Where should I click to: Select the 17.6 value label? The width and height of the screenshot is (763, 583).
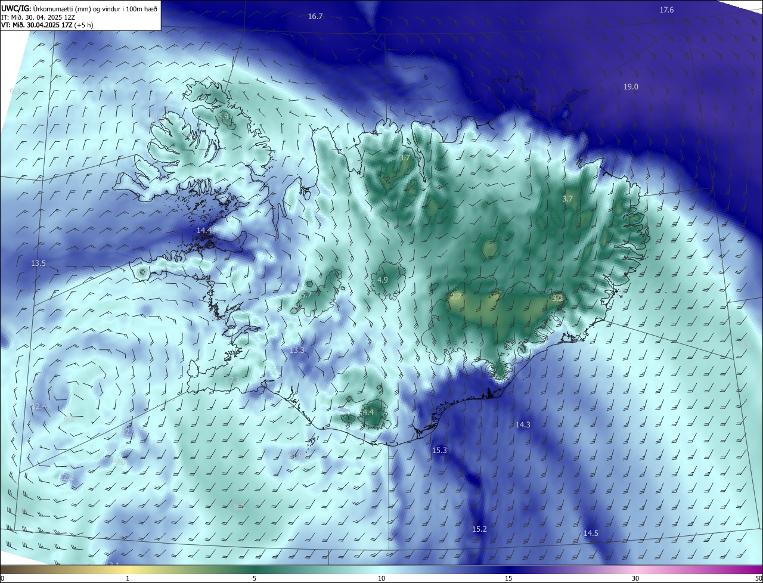(666, 10)
